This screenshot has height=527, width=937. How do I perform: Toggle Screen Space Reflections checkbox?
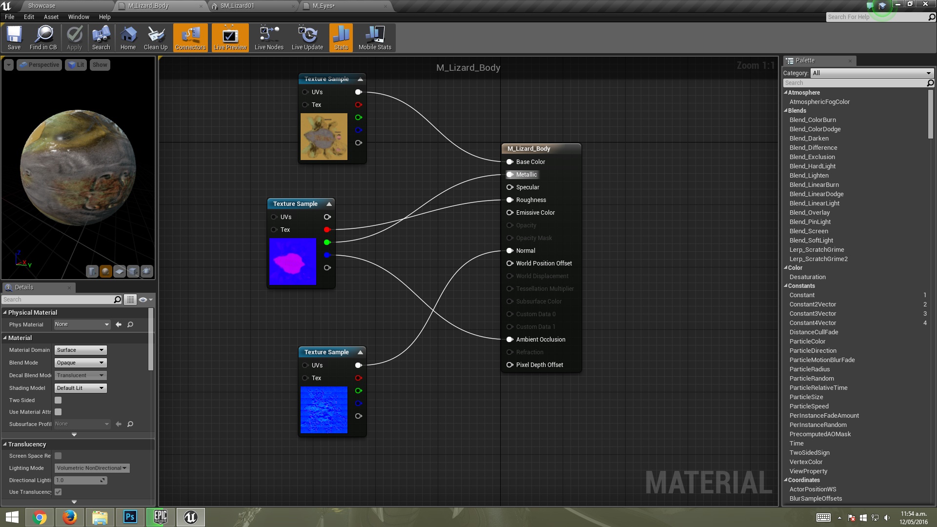coord(58,456)
